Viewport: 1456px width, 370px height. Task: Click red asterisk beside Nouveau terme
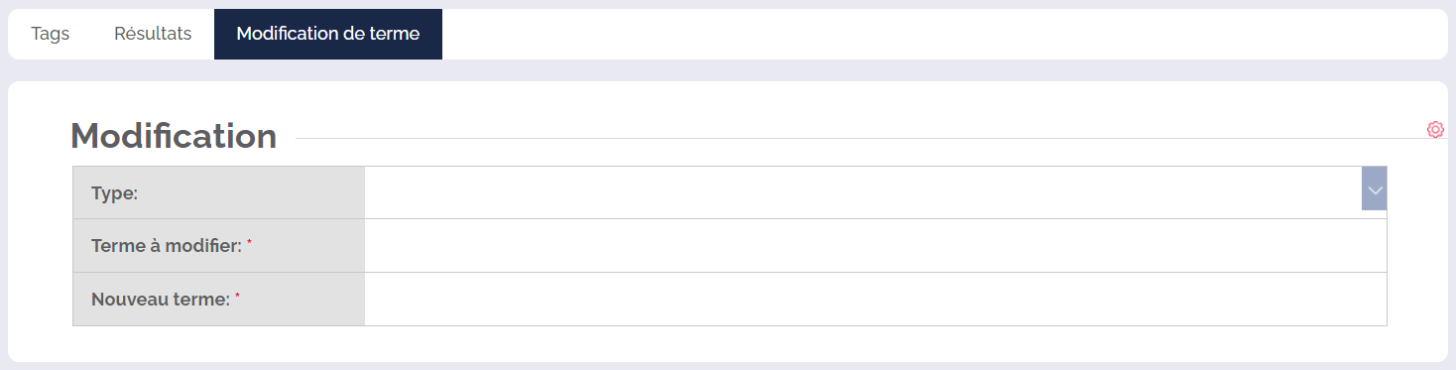[238, 297]
